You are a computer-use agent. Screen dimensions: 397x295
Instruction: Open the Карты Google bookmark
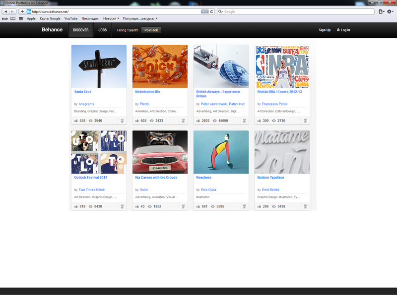[x=50, y=18]
